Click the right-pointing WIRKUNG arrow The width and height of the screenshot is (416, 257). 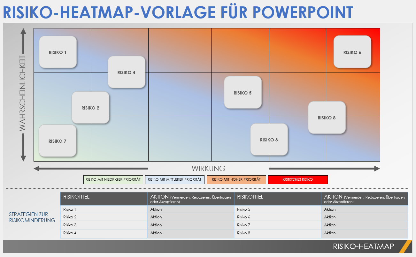(x=325, y=169)
